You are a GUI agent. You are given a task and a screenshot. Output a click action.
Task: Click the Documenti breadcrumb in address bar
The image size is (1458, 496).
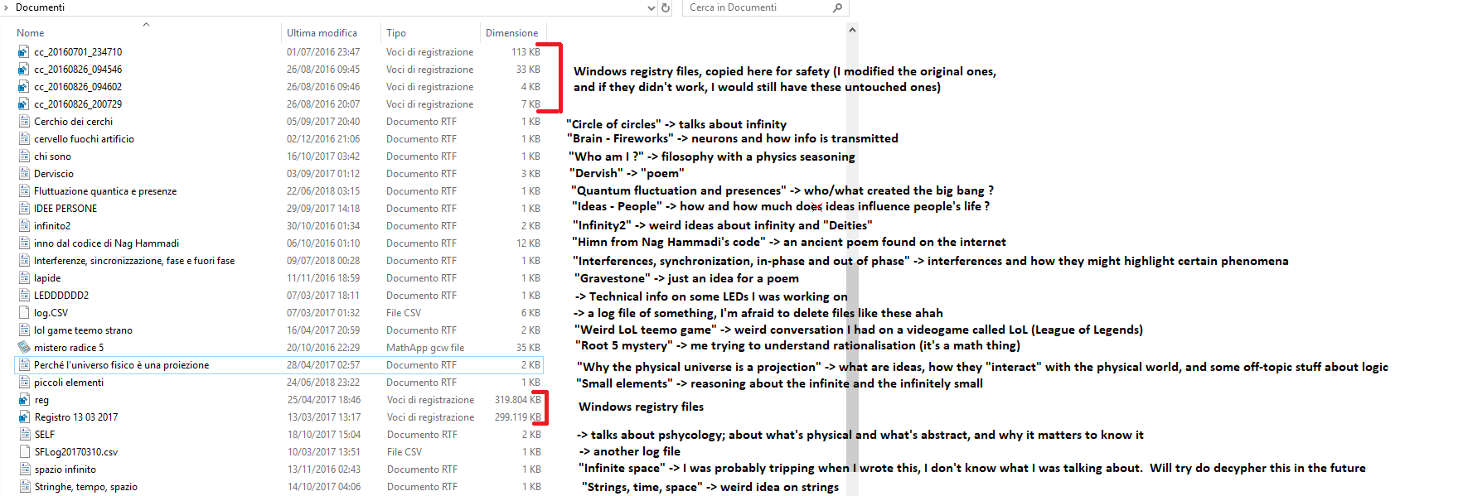click(40, 7)
